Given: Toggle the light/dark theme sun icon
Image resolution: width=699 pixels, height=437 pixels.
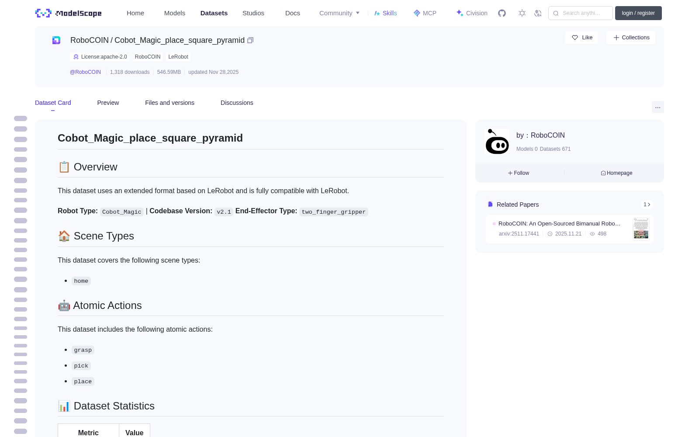Looking at the screenshot, I should tap(522, 13).
